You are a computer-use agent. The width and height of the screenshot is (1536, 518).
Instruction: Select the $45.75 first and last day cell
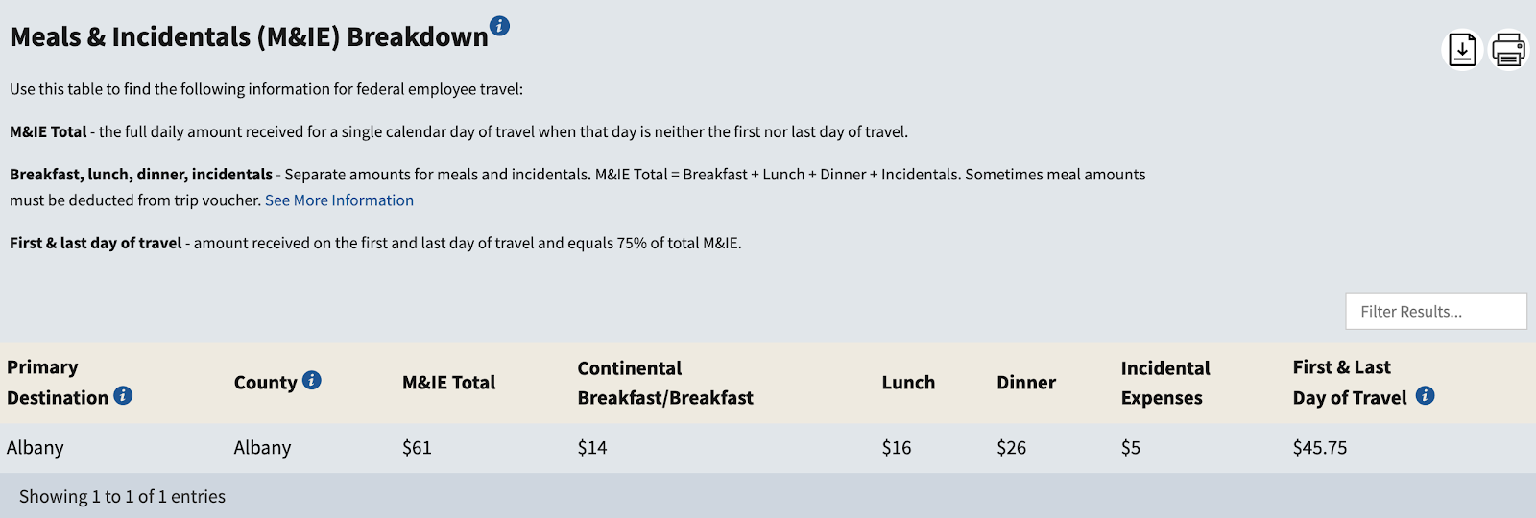(1320, 447)
